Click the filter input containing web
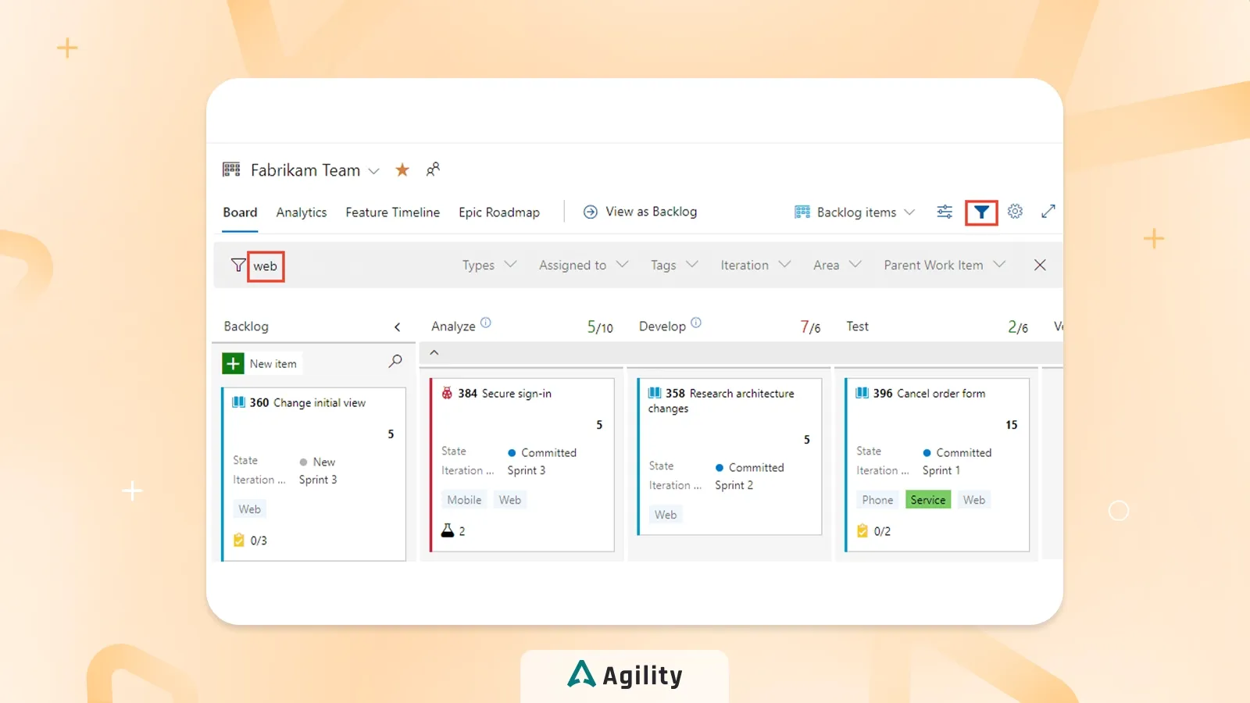The width and height of the screenshot is (1250, 703). 267,266
